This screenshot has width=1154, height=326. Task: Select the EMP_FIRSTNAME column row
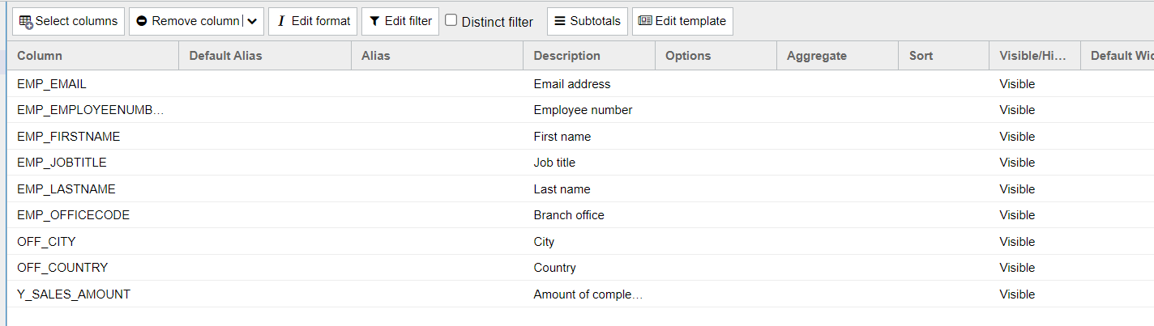tap(68, 137)
